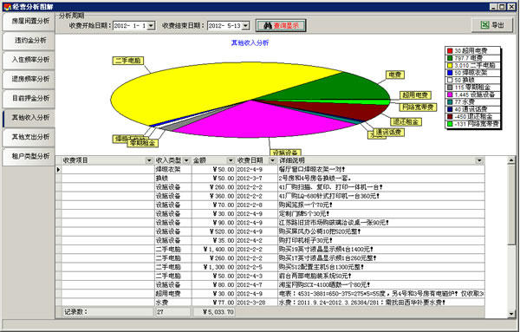Screen dimensions: 520x332
Task: Expand the 收费日期 column filter arrow
Action: (273, 160)
